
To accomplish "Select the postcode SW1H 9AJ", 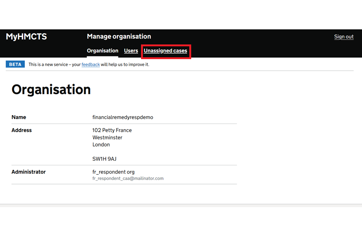I will [104, 159].
